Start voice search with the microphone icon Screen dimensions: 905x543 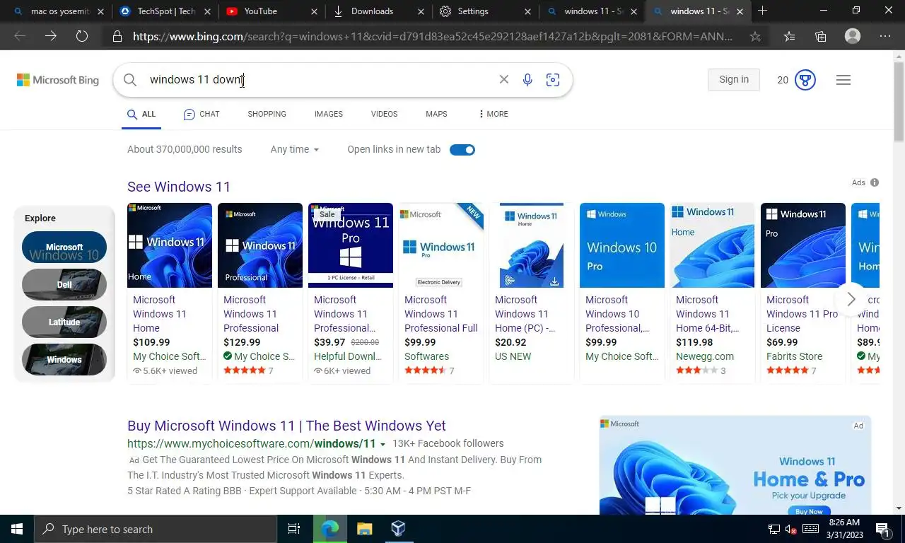point(527,80)
